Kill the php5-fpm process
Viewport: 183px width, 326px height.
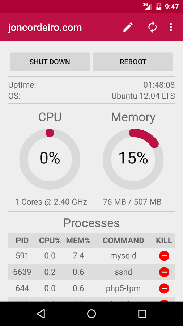click(x=164, y=288)
